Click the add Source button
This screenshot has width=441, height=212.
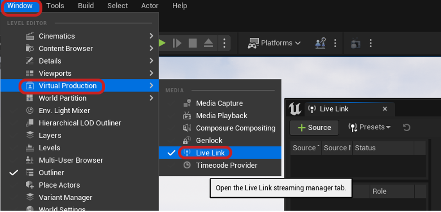[314, 127]
